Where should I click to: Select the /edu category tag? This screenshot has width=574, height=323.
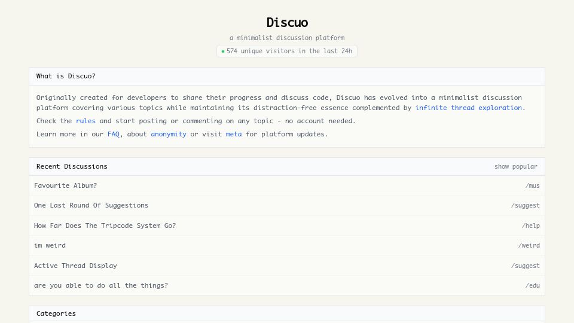tap(532, 285)
